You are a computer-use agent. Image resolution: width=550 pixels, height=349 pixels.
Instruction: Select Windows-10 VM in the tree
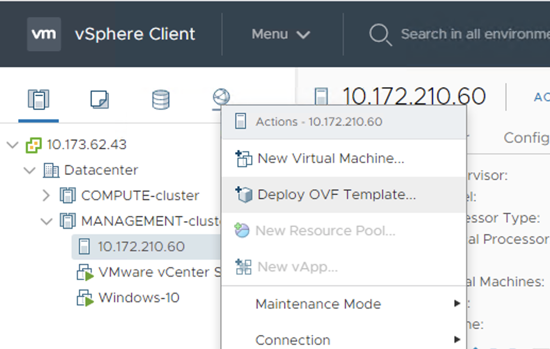(x=139, y=298)
